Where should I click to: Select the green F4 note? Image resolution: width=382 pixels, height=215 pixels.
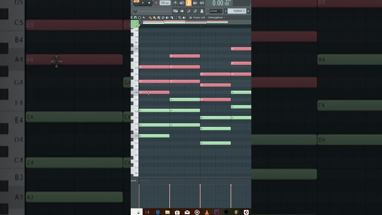241,107
